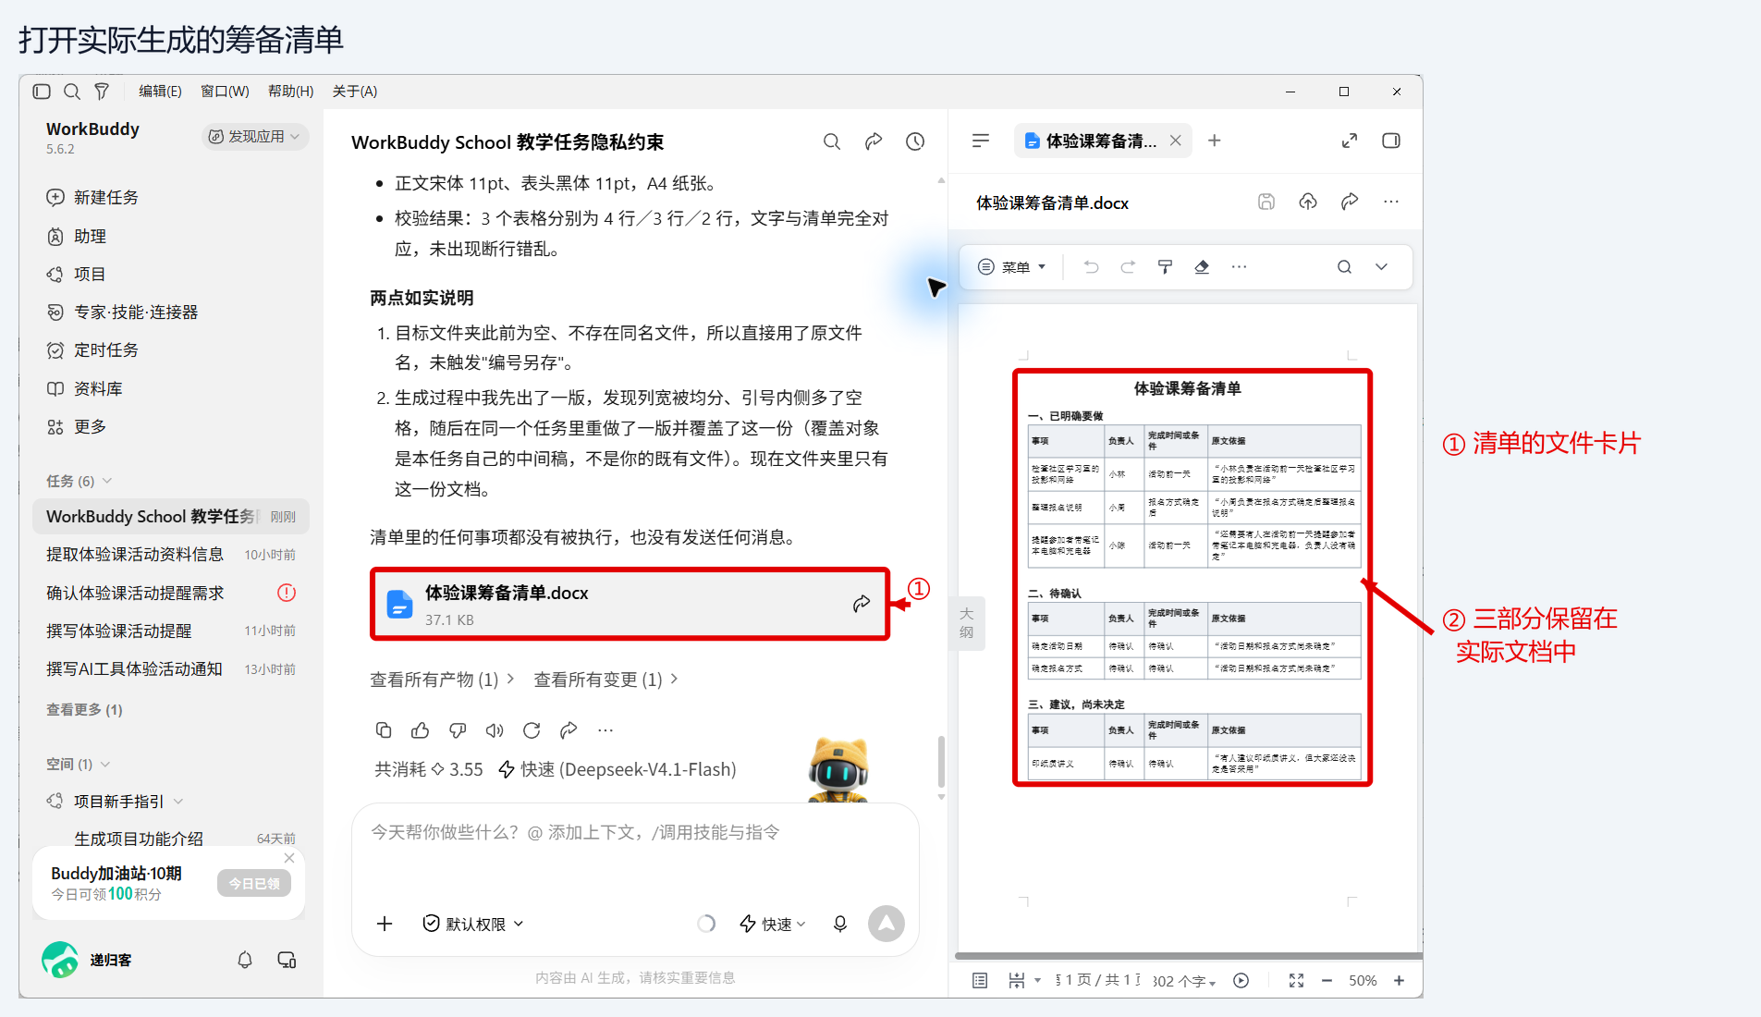Click the pin icon in the title bar

(102, 92)
